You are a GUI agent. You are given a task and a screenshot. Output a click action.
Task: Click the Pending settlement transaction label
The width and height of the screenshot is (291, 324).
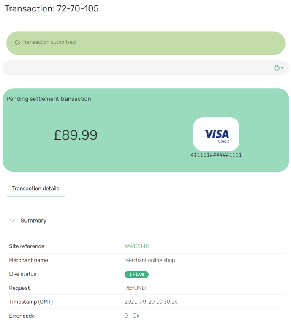49,99
